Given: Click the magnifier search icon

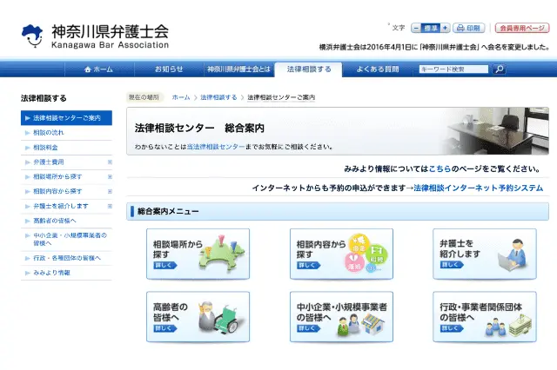Looking at the screenshot, I should tap(499, 69).
